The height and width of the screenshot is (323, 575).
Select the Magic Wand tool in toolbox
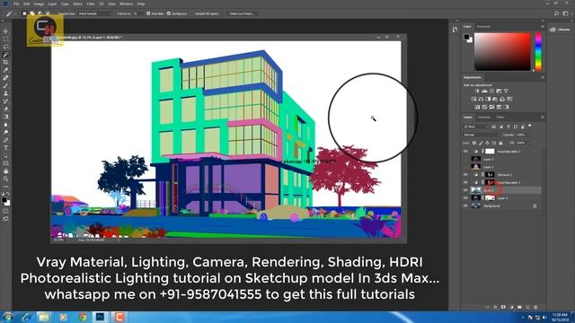click(5, 55)
